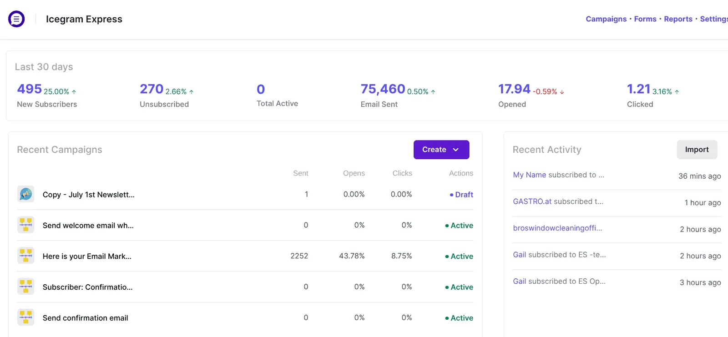Click the 1.21 Clicked value
Viewport: 728px width, 337px height.
(x=639, y=89)
